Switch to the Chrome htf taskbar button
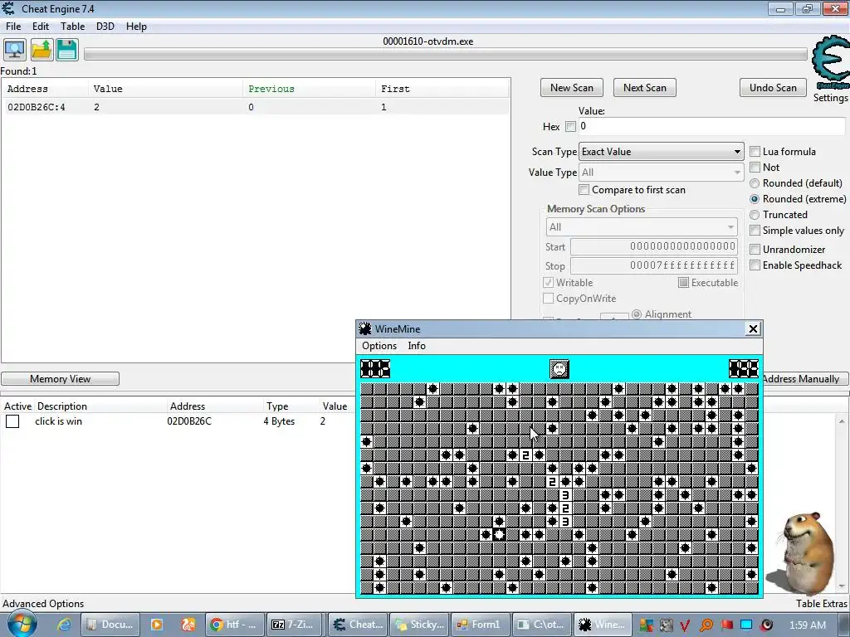The width and height of the screenshot is (850, 637). 235,625
